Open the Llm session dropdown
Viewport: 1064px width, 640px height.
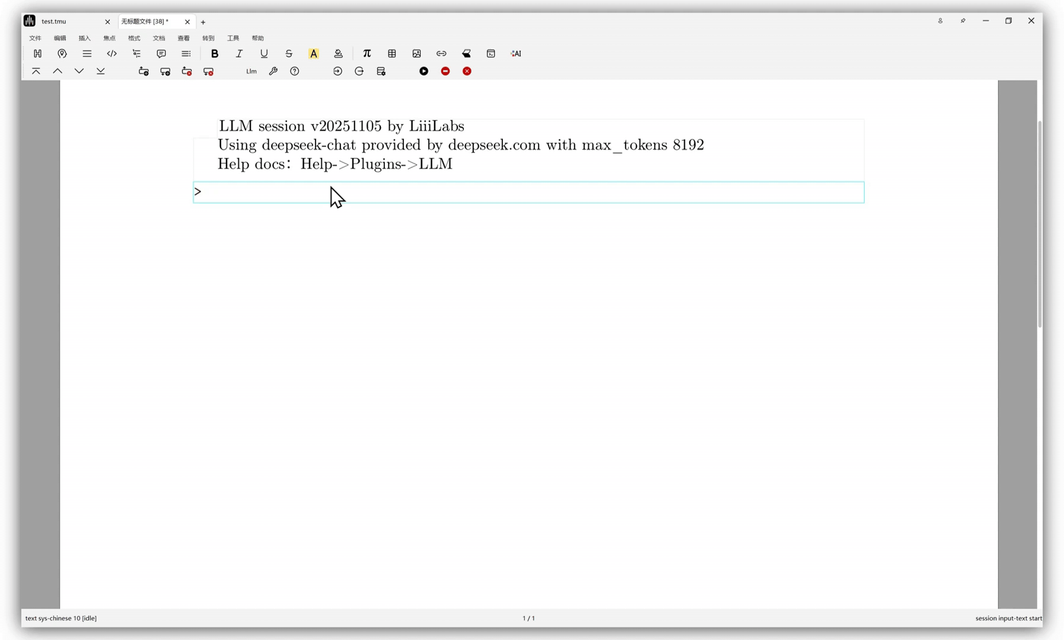coord(251,71)
